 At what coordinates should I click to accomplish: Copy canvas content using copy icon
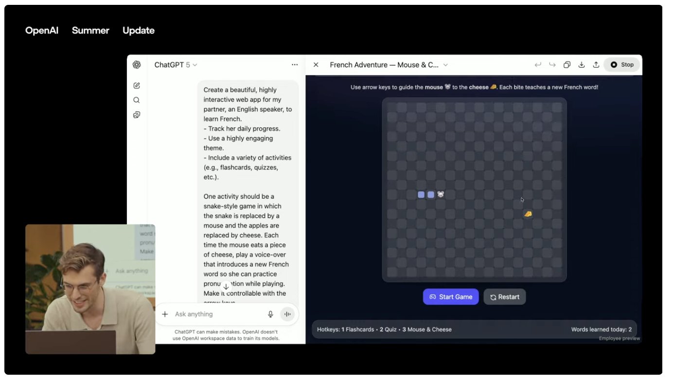(x=567, y=65)
